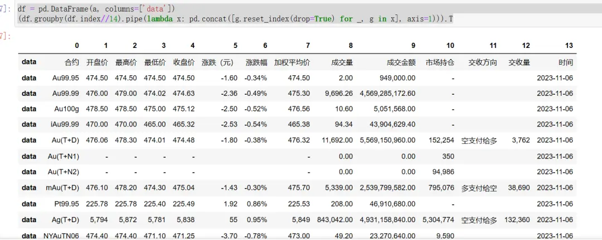This screenshot has width=602, height=240.
Task: Click the 合约 header cell
Action: [71, 62]
